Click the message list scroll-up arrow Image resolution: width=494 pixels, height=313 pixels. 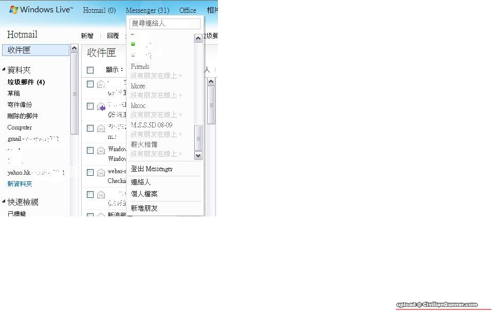pyautogui.click(x=211, y=82)
